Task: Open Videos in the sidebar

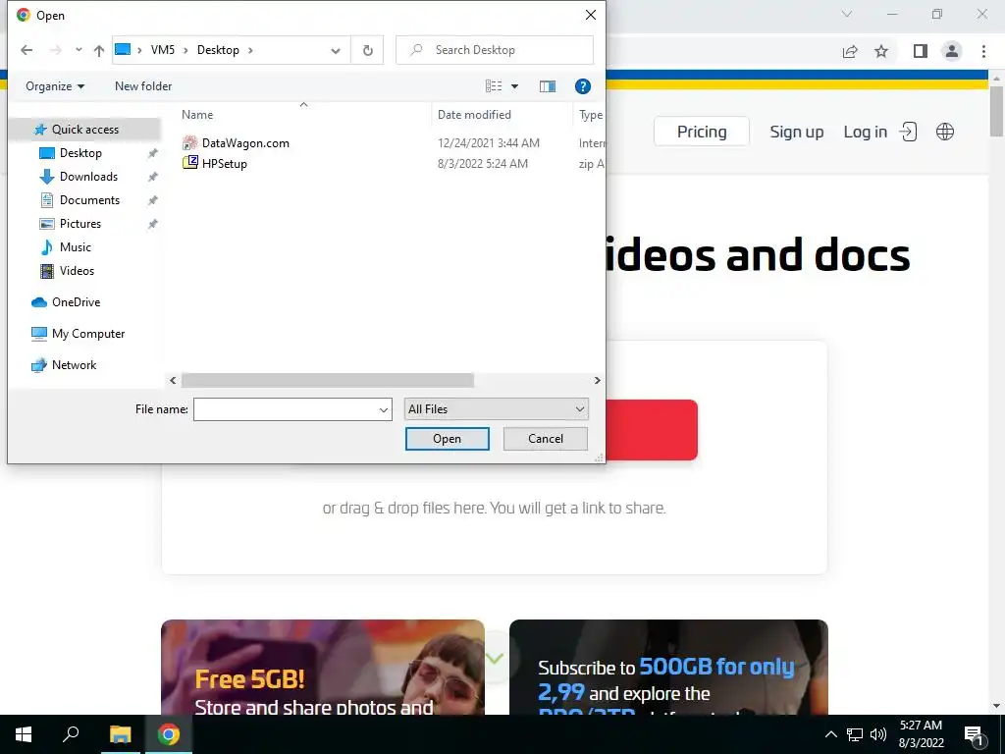Action: pyautogui.click(x=77, y=271)
